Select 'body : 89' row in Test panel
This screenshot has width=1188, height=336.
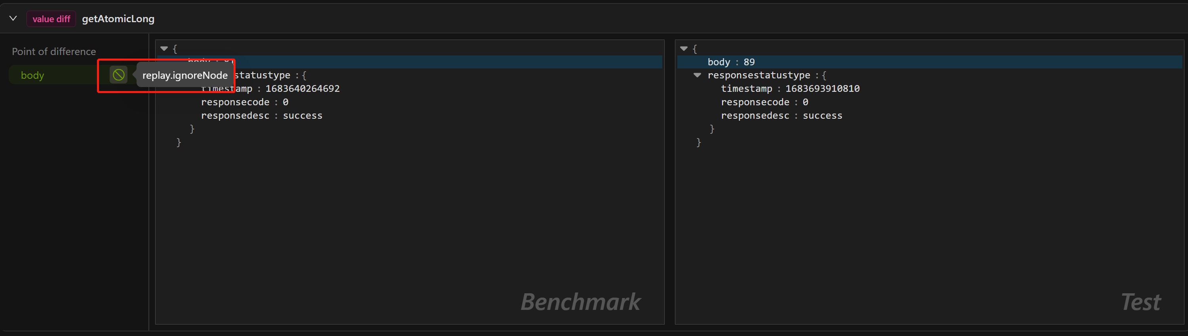click(x=930, y=62)
